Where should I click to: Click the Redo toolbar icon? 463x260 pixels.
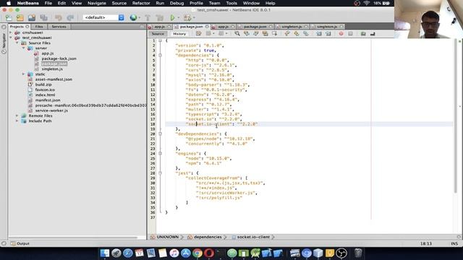[70, 17]
